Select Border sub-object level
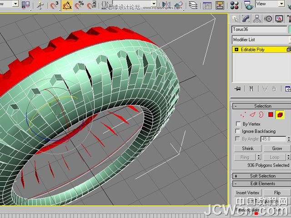Image resolution: width=291 pixels, height=218 pixels. (261, 115)
